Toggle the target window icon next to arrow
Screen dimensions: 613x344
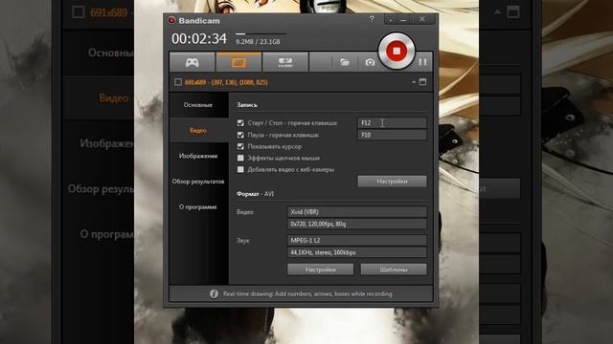click(x=422, y=82)
